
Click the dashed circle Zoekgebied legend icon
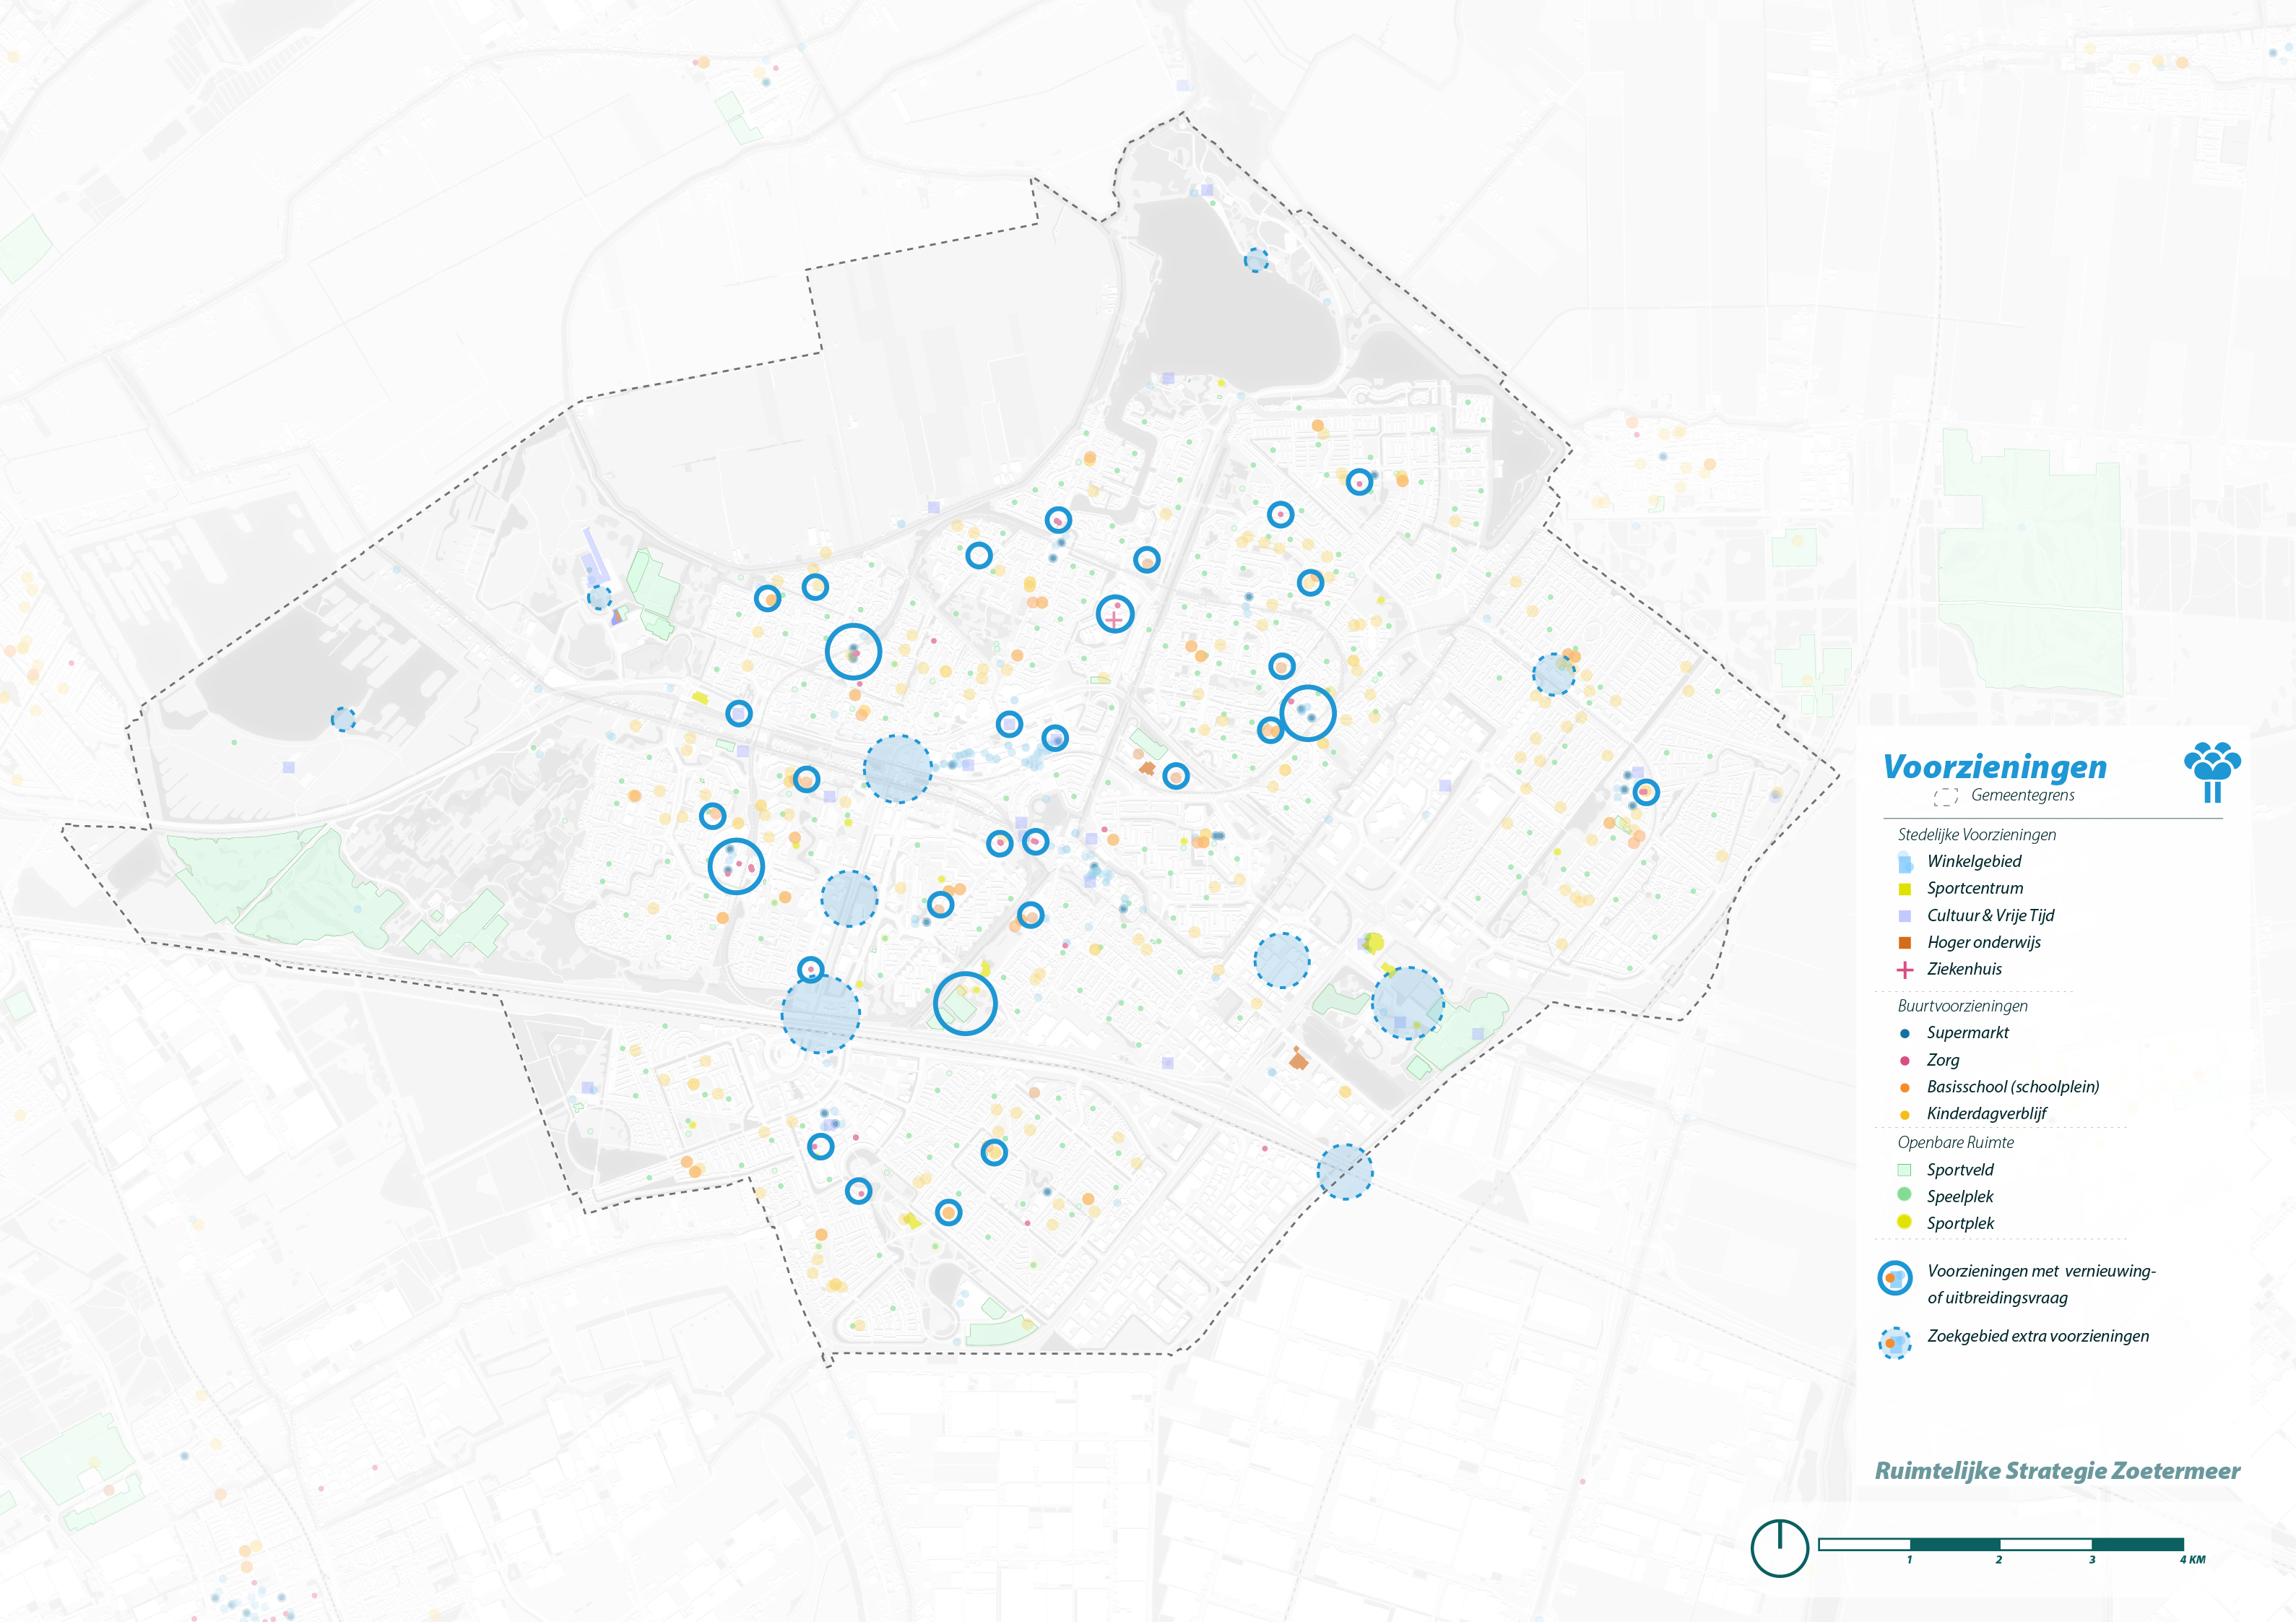[1894, 1343]
